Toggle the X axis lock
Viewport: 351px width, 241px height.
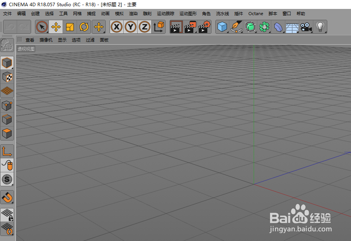117,27
